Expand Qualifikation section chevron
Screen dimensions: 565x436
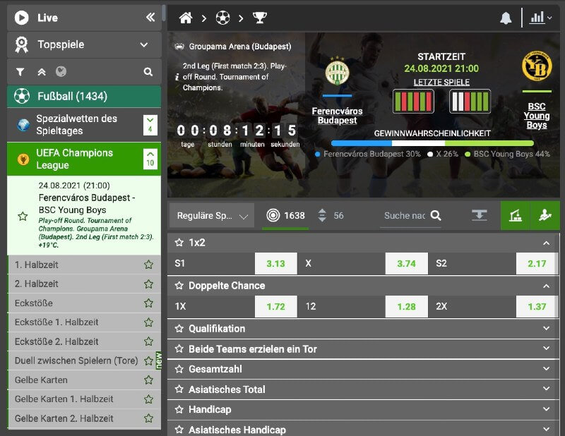pos(546,328)
